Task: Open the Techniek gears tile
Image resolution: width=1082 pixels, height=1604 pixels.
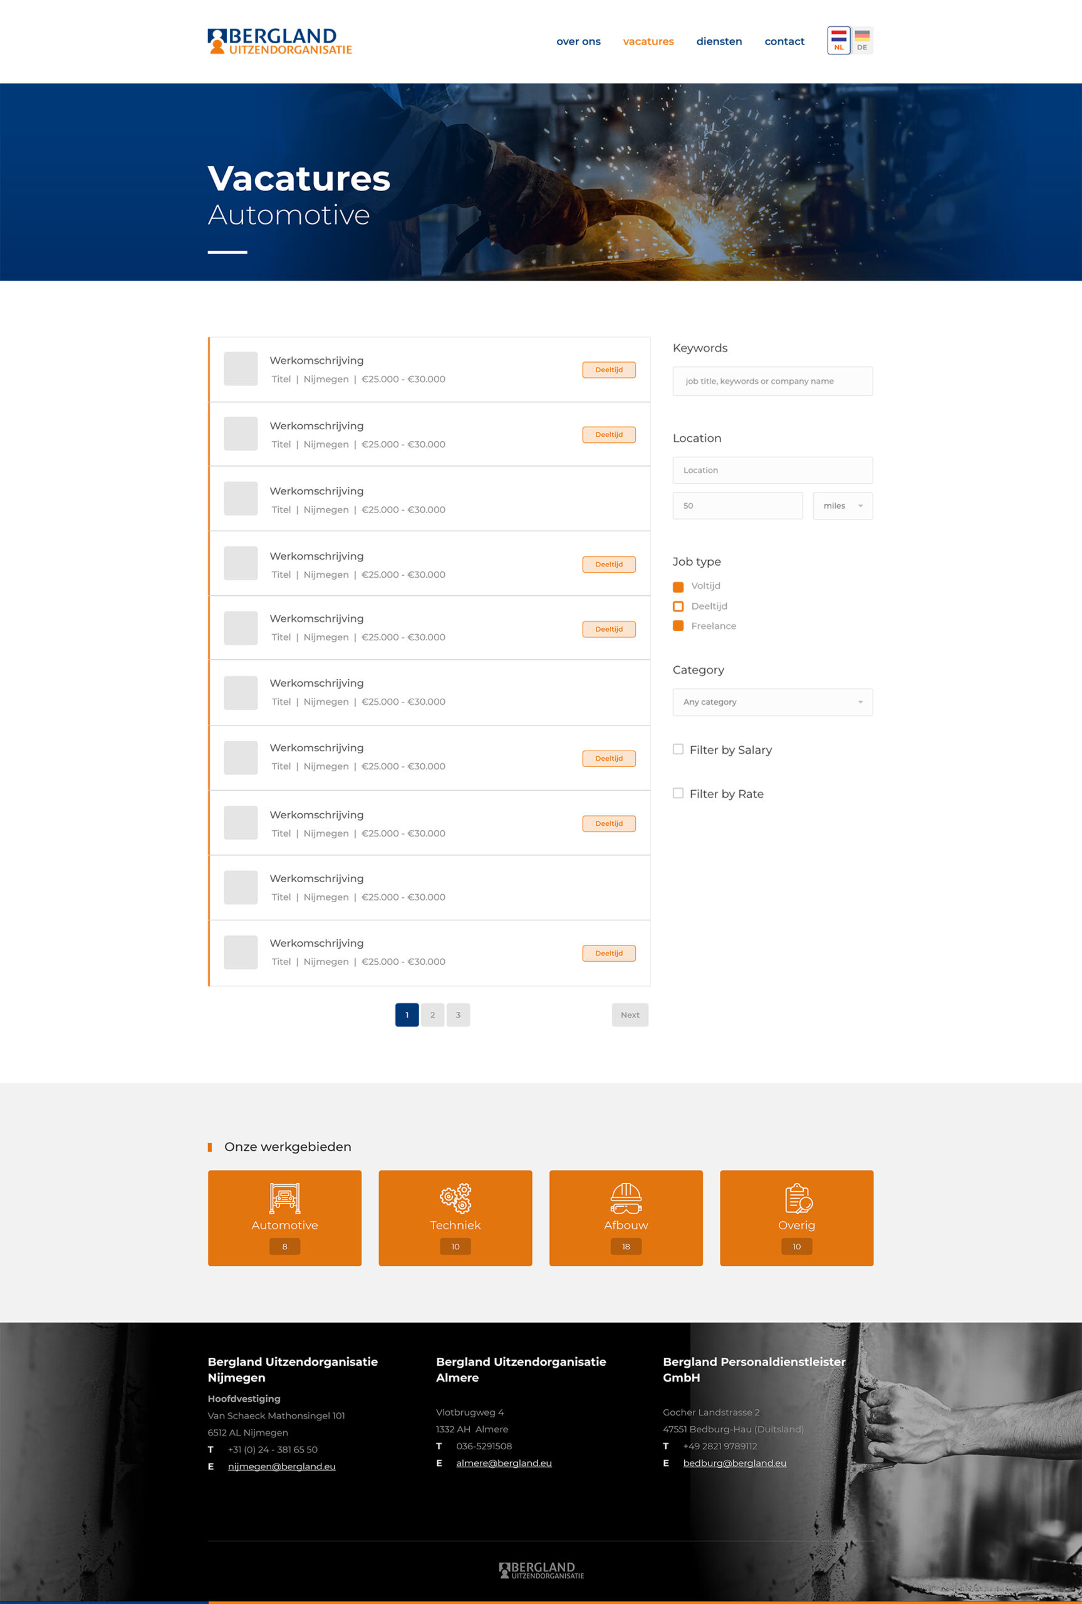Action: coord(455,1217)
